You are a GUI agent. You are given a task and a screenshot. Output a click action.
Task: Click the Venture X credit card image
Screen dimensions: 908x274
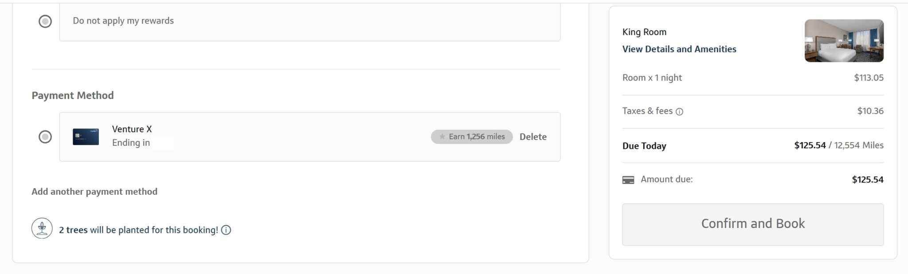pyautogui.click(x=86, y=137)
